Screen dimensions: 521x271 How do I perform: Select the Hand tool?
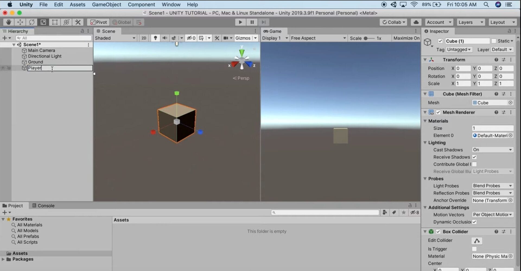(x=9, y=22)
